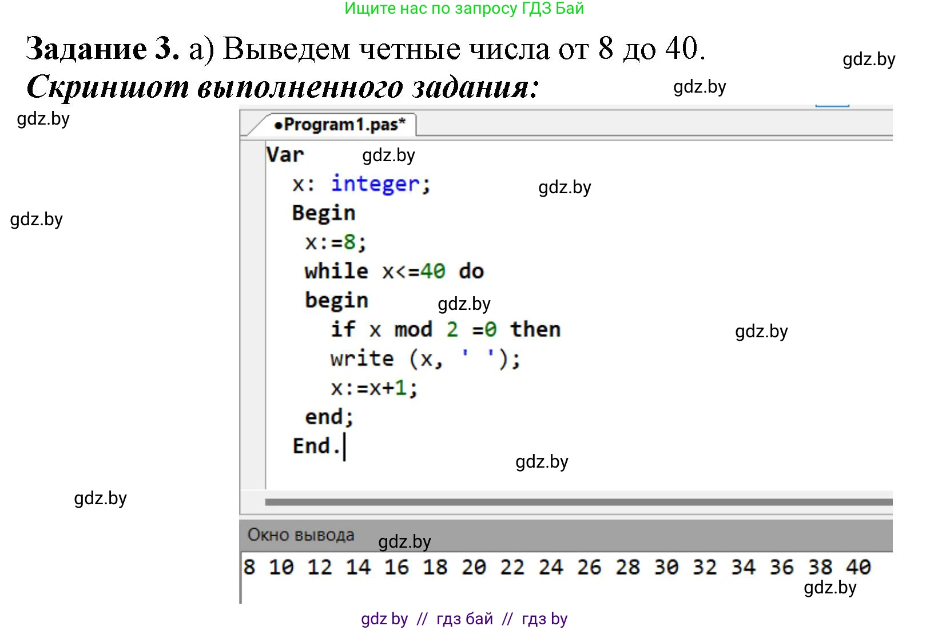This screenshot has height=630, width=930.
Task: Place the cursor on the x:=8; line
Action: coord(336,242)
